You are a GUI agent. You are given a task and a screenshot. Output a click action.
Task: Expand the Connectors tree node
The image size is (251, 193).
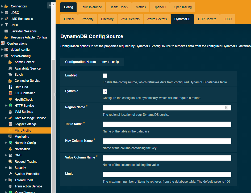[2, 6]
